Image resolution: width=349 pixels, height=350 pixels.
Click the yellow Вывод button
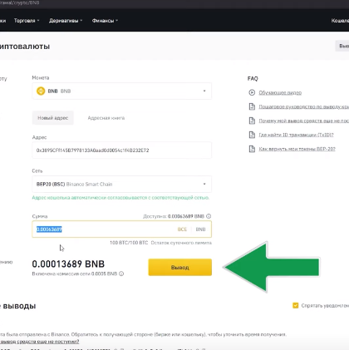pos(180,267)
